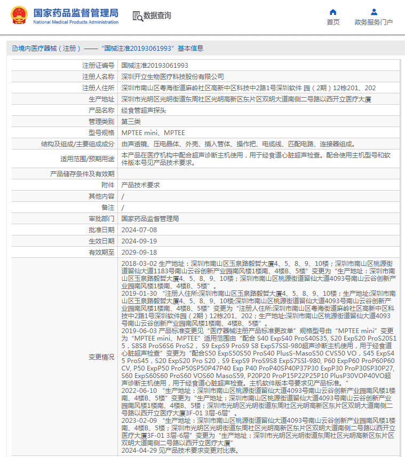Select 注册证编号 value 国械注准20193061993

pyautogui.click(x=155, y=66)
